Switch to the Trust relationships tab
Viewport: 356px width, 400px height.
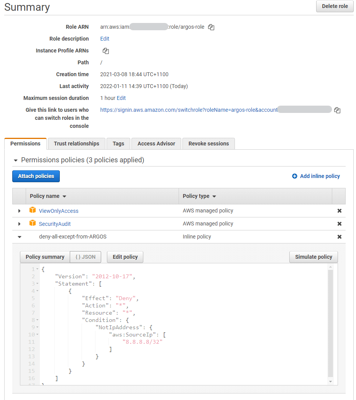coord(76,144)
